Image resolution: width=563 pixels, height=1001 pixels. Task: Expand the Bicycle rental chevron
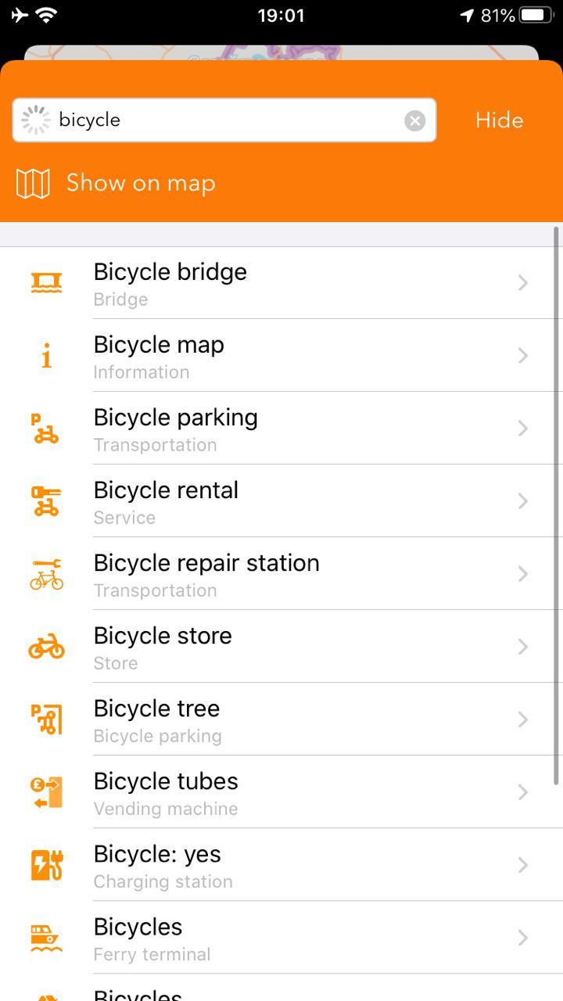(523, 501)
